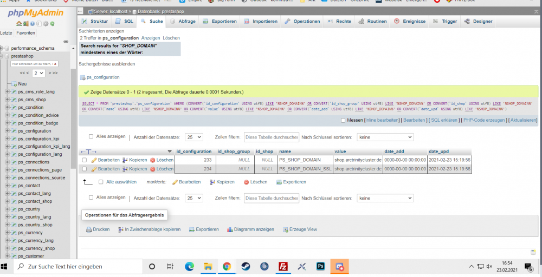Image resolution: width=542 pixels, height=277 pixels.
Task: Click Kopieren for row 234
Action: click(135, 169)
